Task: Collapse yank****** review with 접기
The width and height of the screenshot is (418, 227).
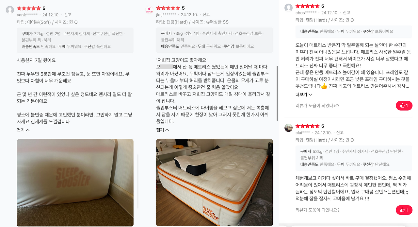Action: pos(23,130)
